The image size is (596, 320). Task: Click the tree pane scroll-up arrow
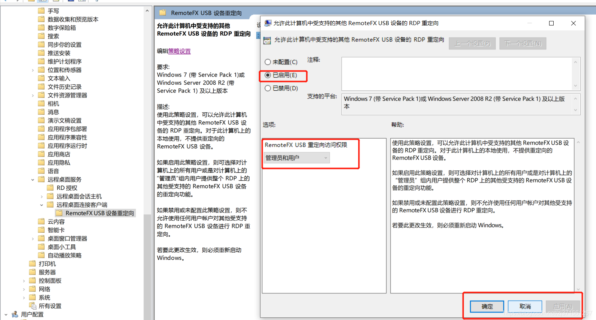click(147, 11)
